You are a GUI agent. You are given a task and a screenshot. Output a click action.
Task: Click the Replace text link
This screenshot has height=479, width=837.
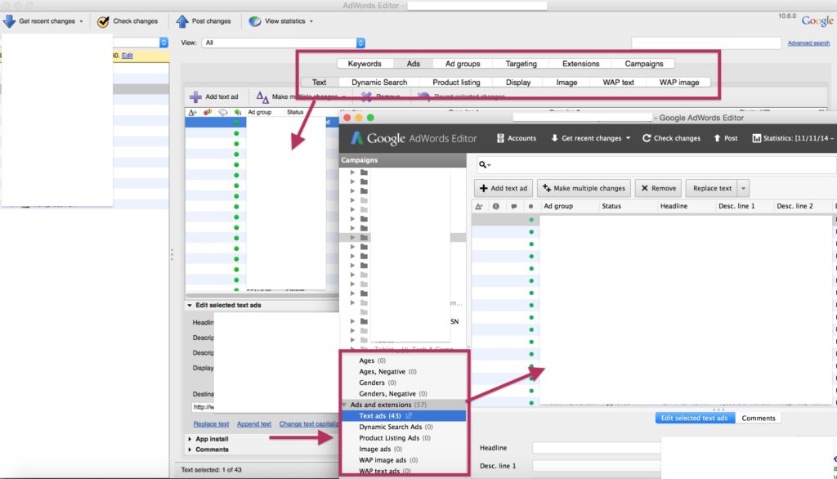pos(211,424)
